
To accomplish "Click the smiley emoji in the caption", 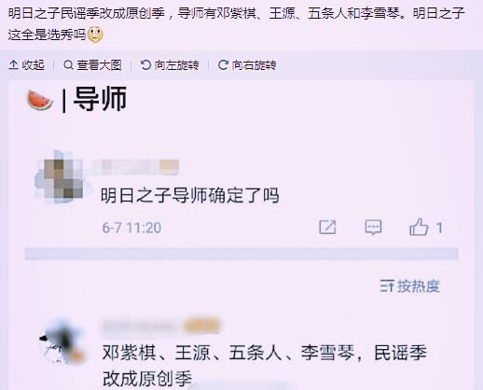I will (x=95, y=35).
